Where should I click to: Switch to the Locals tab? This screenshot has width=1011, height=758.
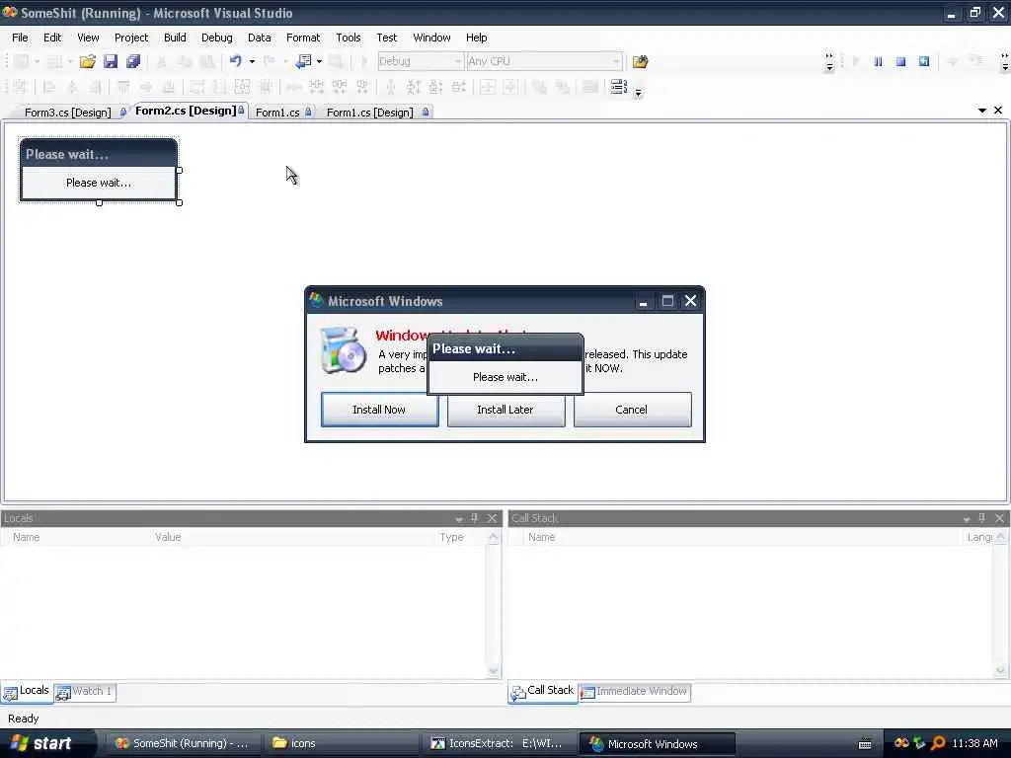tap(27, 691)
